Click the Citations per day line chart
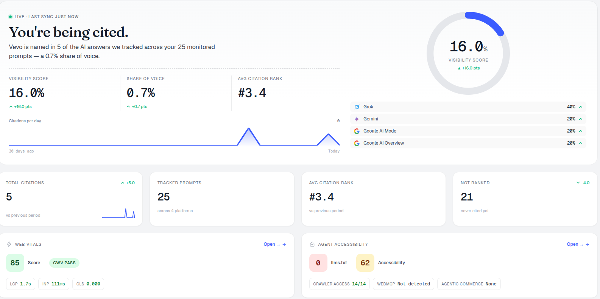Viewport: 600px width, 299px height. (x=174, y=137)
